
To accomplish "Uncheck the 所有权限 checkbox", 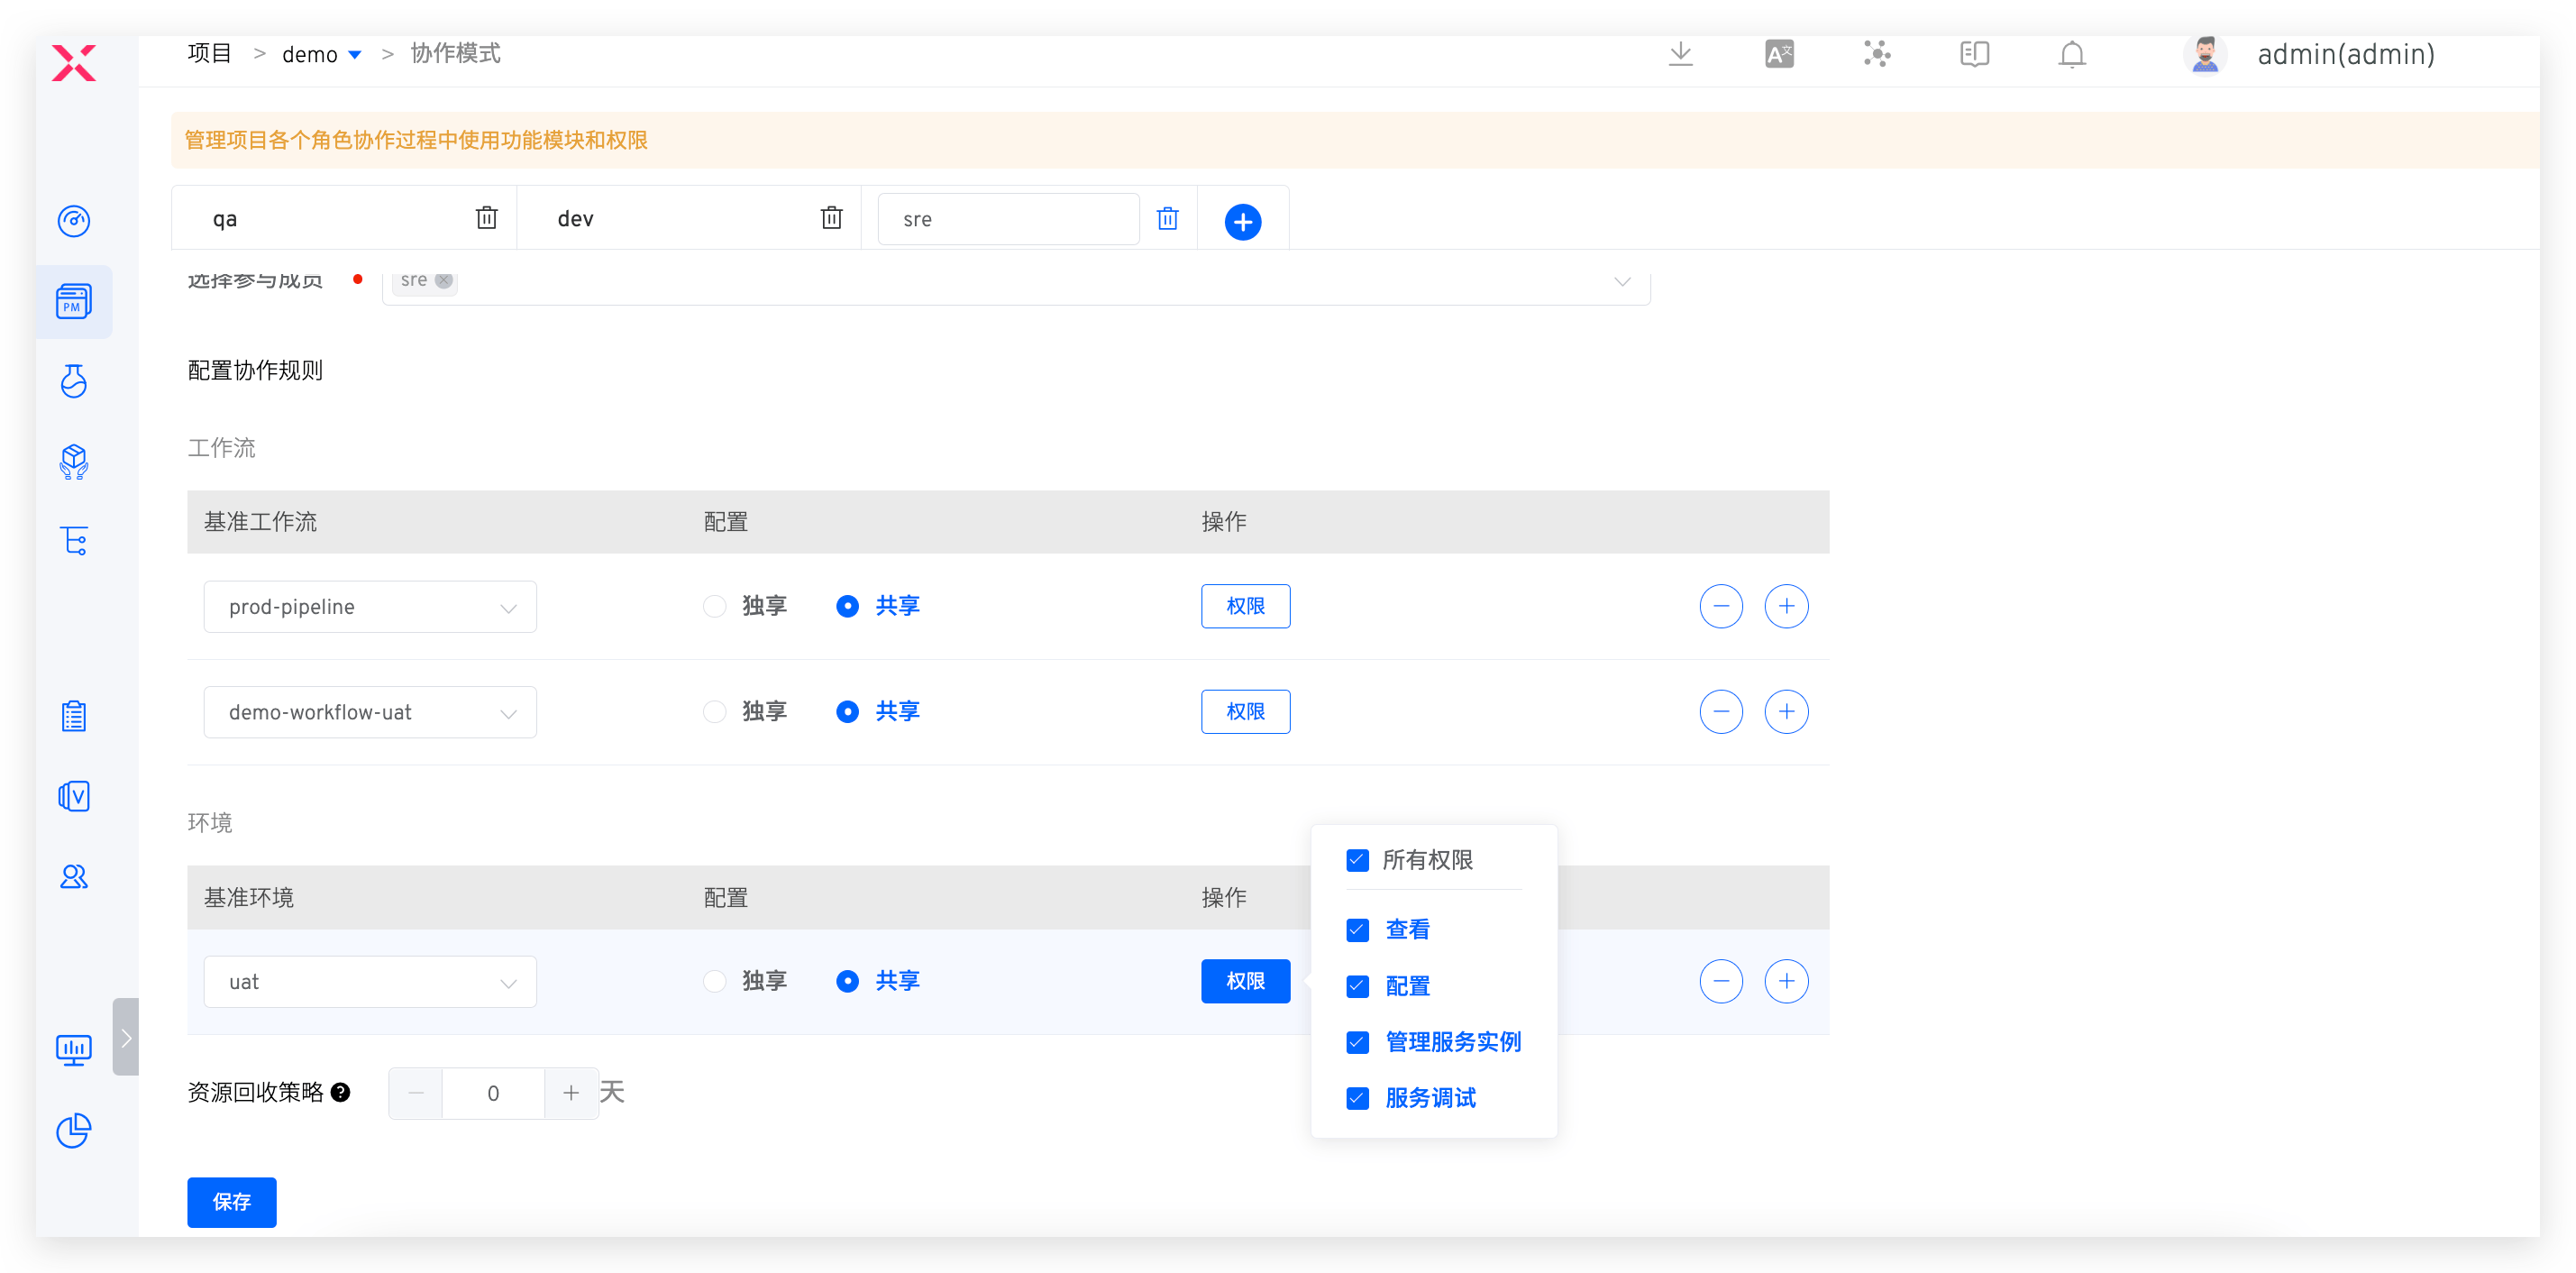I will 1357,860.
